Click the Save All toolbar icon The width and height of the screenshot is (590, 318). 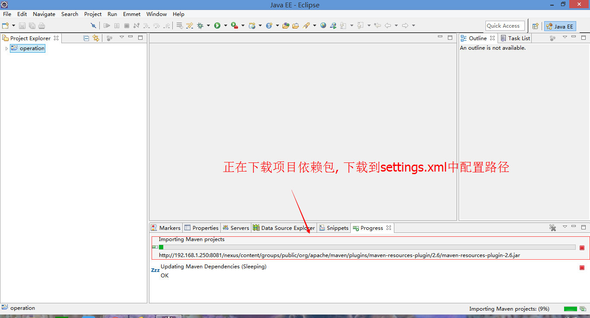32,26
